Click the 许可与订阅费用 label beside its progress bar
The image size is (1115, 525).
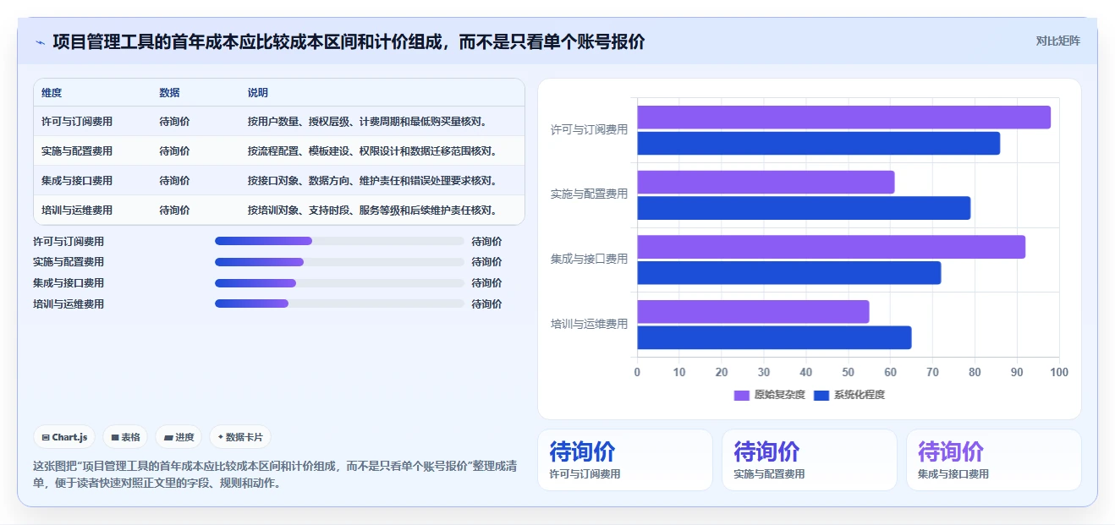(69, 241)
